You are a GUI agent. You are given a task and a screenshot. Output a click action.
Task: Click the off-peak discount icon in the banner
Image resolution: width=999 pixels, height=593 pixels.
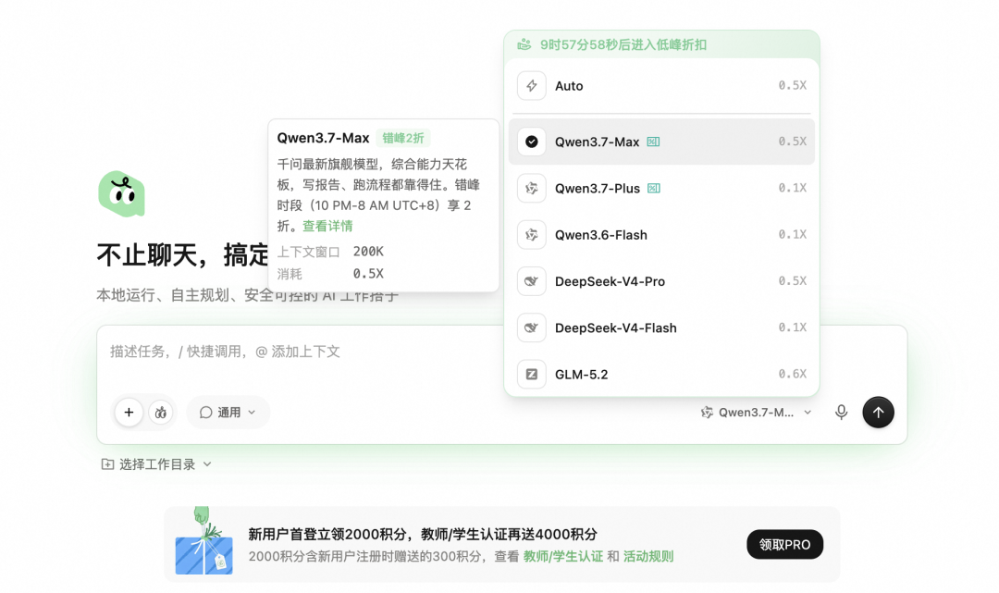(x=524, y=44)
